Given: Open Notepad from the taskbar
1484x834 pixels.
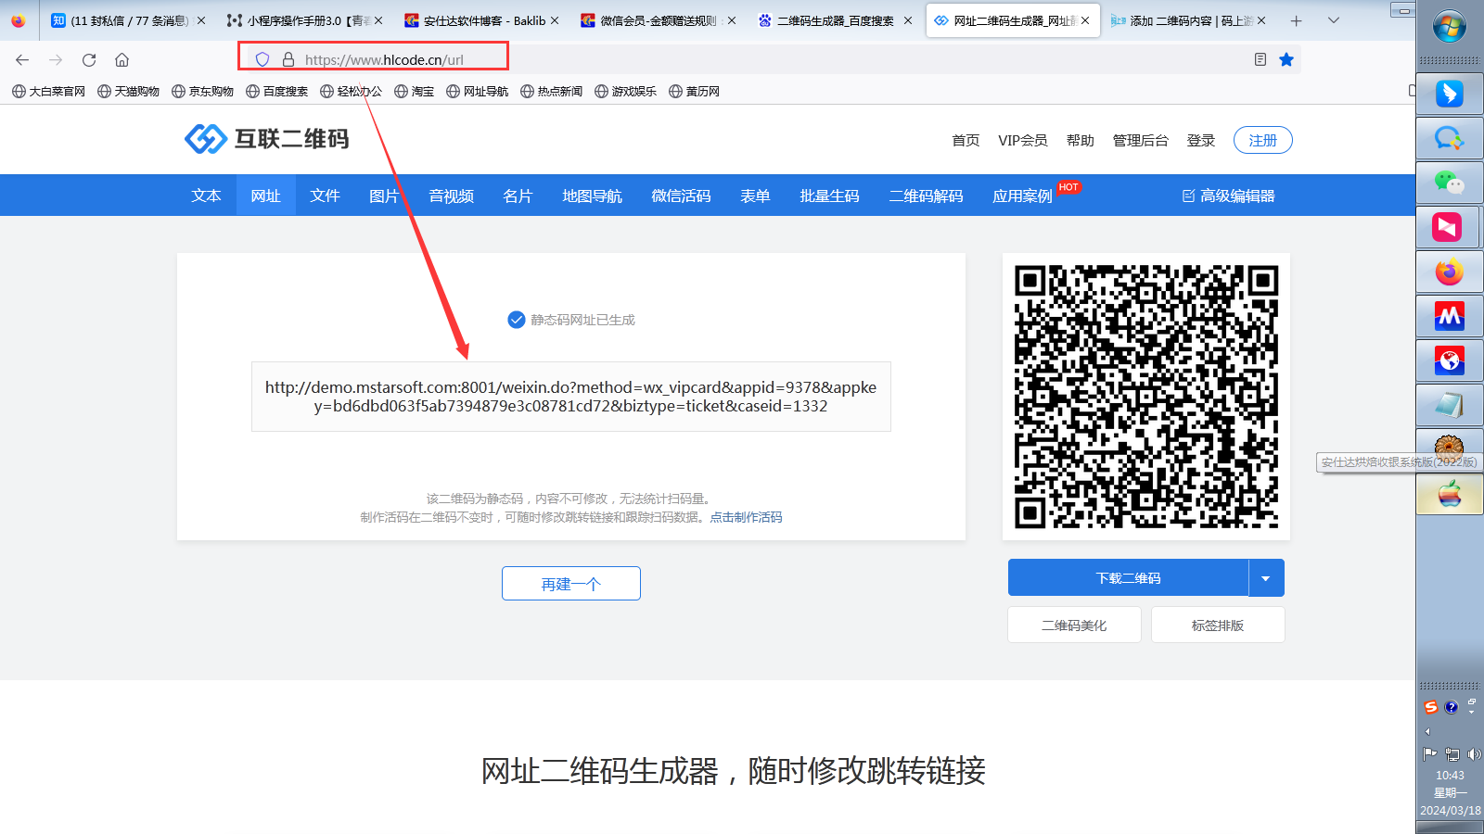Looking at the screenshot, I should [x=1449, y=405].
